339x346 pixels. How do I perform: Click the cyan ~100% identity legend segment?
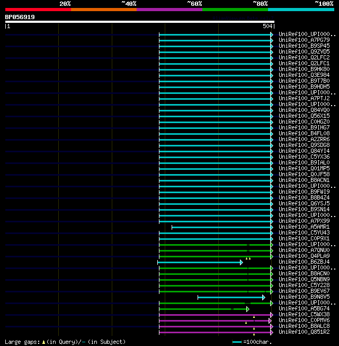pyautogui.click(x=301, y=10)
